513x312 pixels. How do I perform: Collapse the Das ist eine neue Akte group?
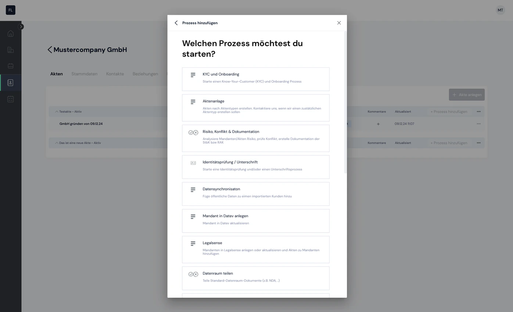[x=57, y=143]
